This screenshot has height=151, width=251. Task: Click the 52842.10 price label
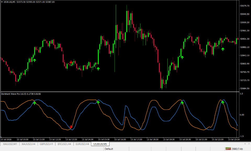245,55
